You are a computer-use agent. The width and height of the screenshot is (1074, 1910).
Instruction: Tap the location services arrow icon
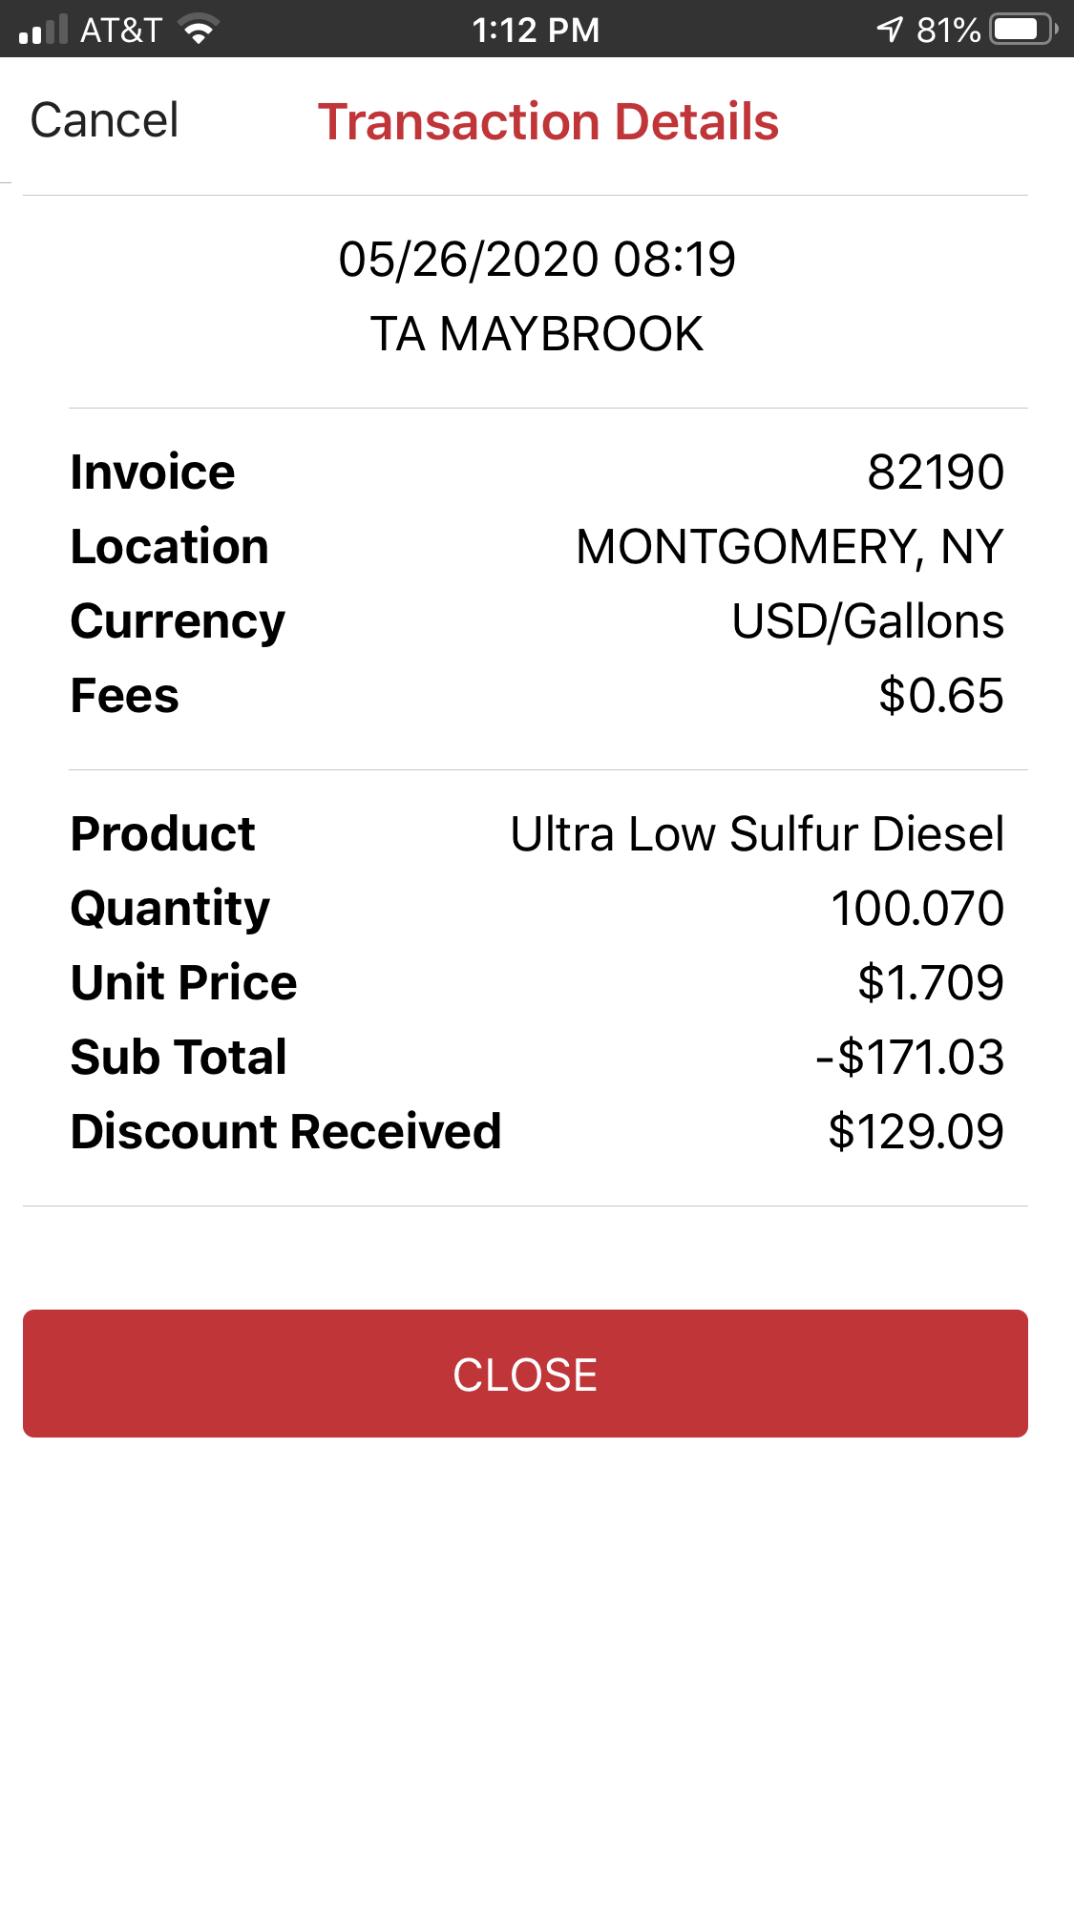click(890, 31)
